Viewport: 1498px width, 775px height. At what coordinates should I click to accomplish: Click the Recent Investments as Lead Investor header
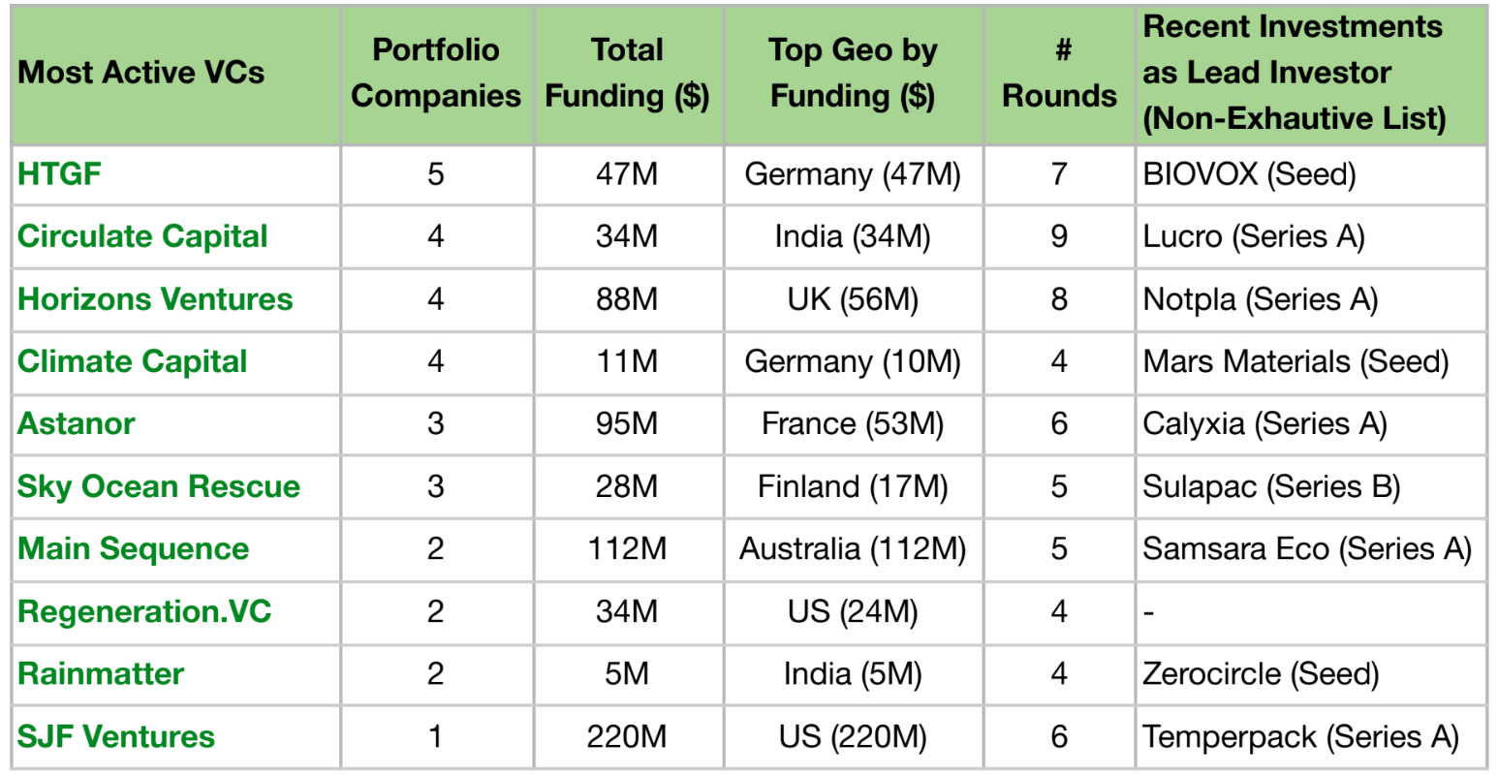coord(1294,73)
